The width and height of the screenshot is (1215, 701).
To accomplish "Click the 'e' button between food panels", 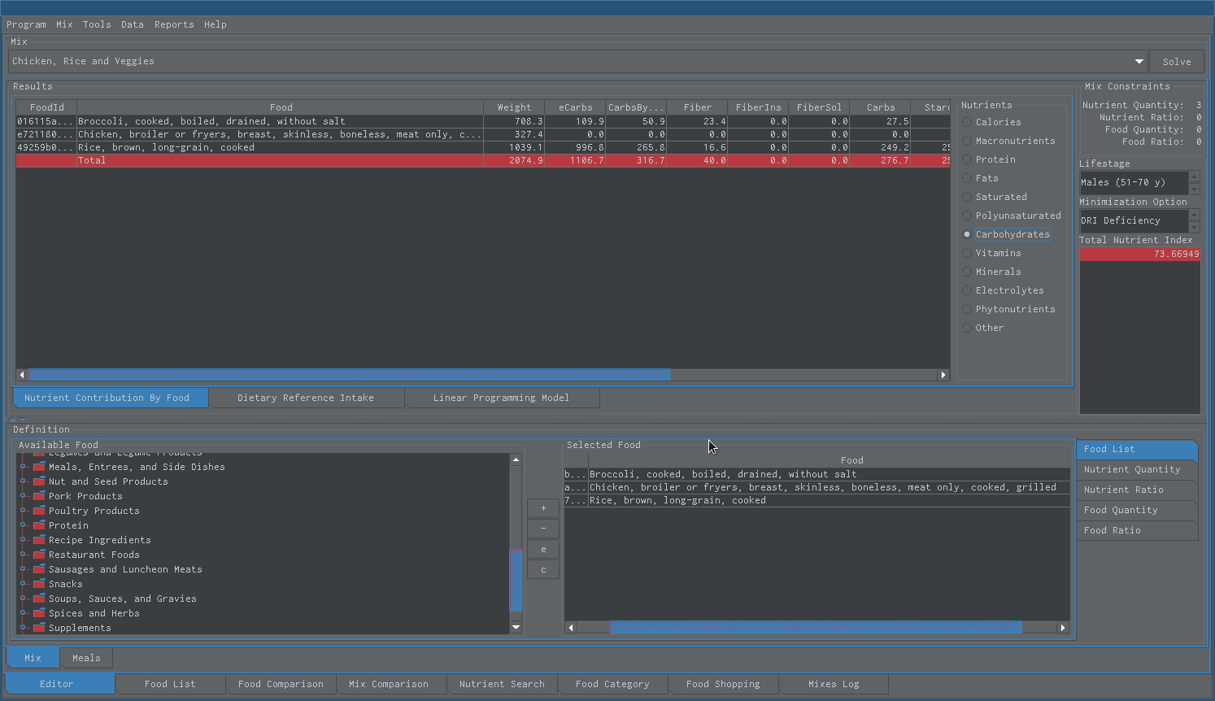I will click(x=543, y=549).
